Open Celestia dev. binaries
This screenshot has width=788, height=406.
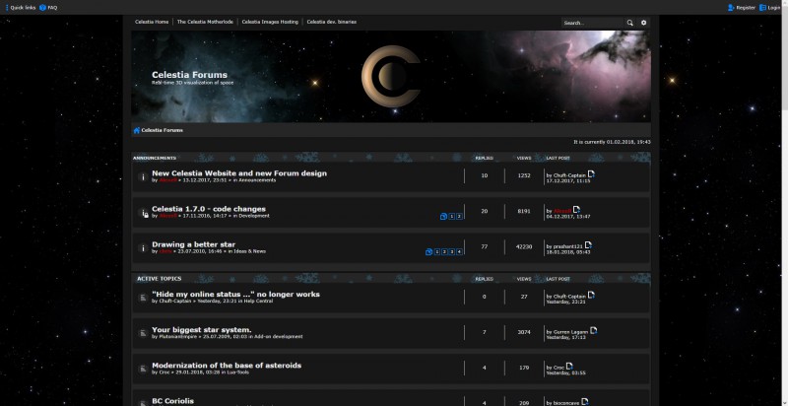tap(332, 22)
